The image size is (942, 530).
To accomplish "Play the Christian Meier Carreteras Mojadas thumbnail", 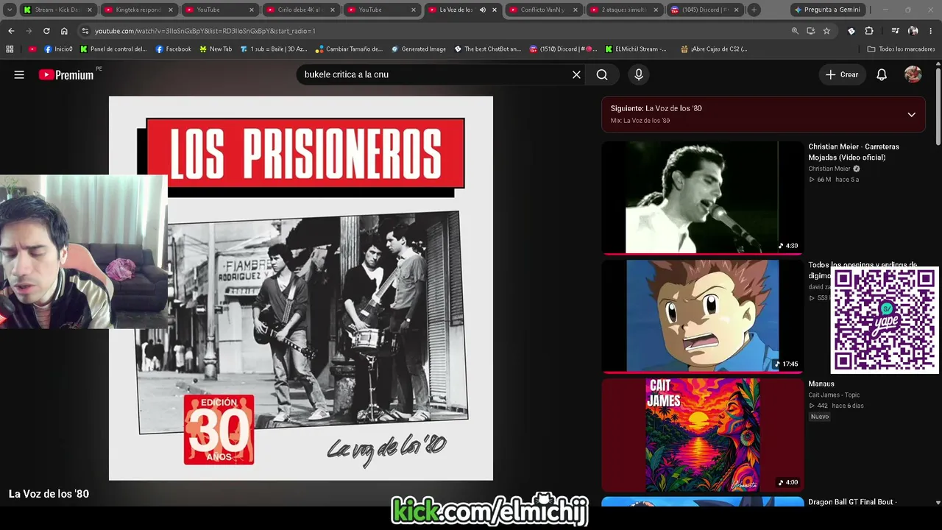I will 702,197.
